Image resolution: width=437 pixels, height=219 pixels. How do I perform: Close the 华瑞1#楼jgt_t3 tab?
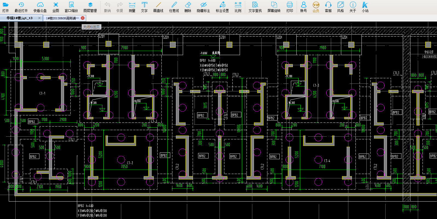click(x=39, y=18)
